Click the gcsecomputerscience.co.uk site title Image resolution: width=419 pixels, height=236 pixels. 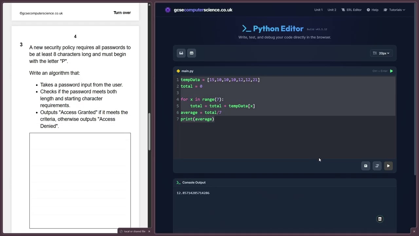203,10
